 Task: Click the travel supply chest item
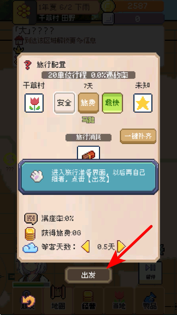point(88,153)
